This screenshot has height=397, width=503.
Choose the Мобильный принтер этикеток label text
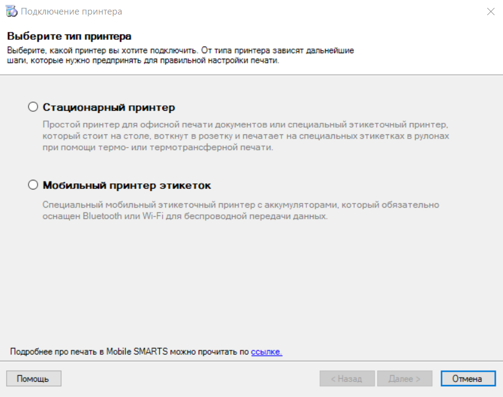(x=127, y=185)
